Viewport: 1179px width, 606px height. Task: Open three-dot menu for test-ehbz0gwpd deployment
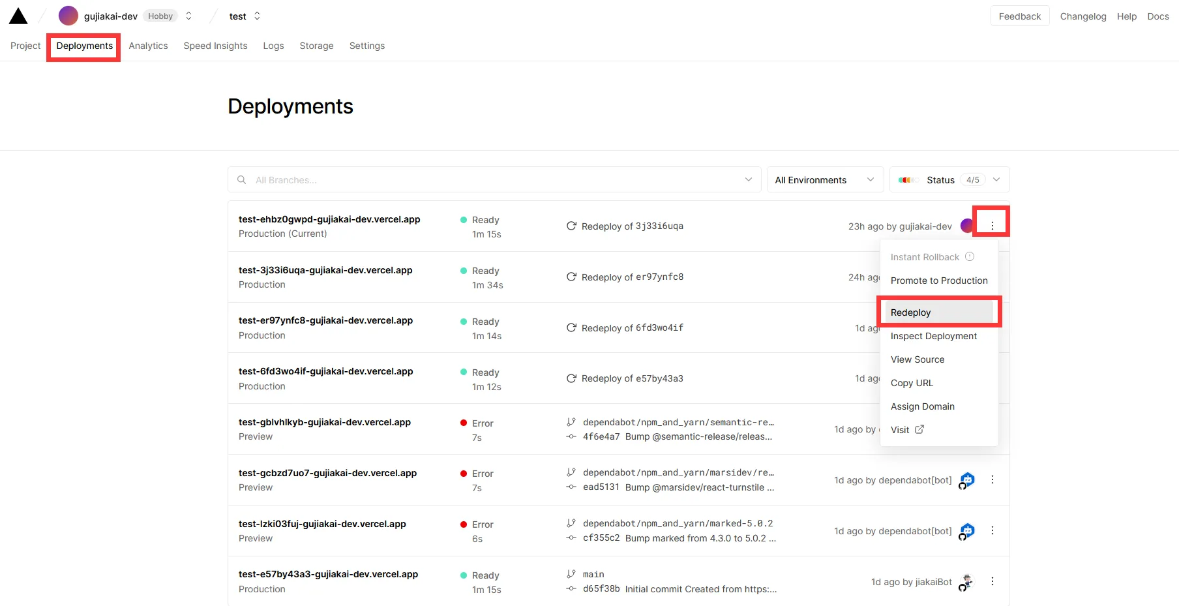992,226
